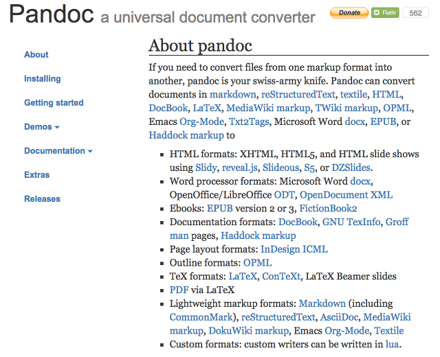Open the lua custom writers link
This screenshot has height=357, width=440.
click(392, 345)
